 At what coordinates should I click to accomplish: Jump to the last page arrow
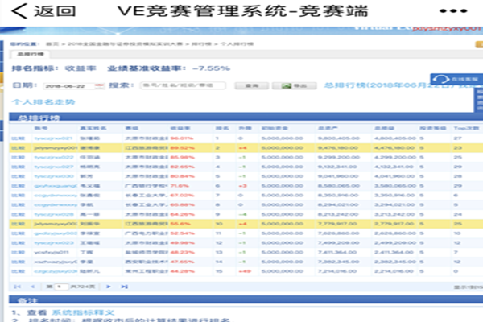point(124,287)
